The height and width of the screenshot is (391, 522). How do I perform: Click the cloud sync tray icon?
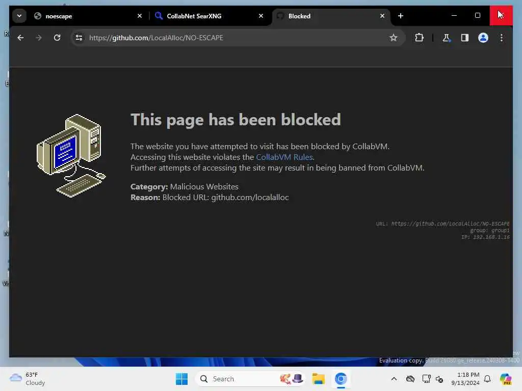[x=410, y=379]
